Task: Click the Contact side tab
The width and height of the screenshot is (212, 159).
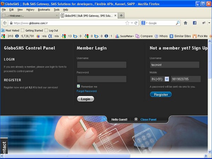Action: (x=4, y=146)
